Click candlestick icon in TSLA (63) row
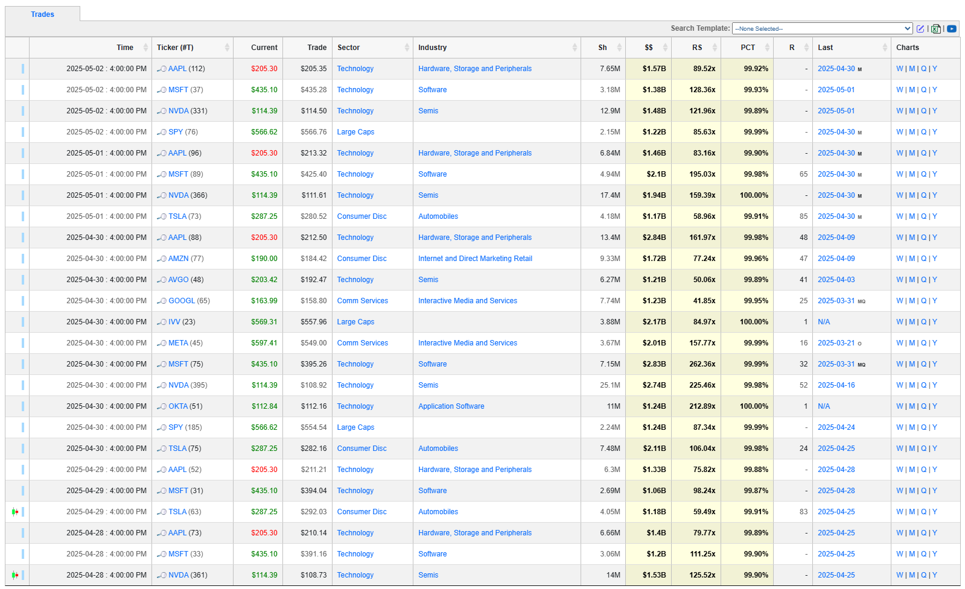 15,512
